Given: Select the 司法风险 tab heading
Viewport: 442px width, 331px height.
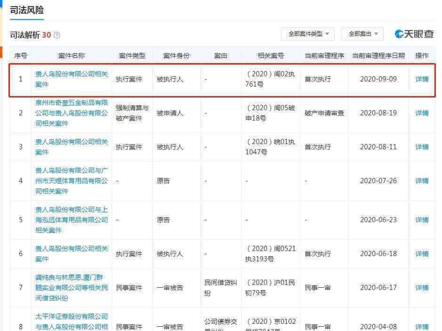Looking at the screenshot, I should click(27, 10).
